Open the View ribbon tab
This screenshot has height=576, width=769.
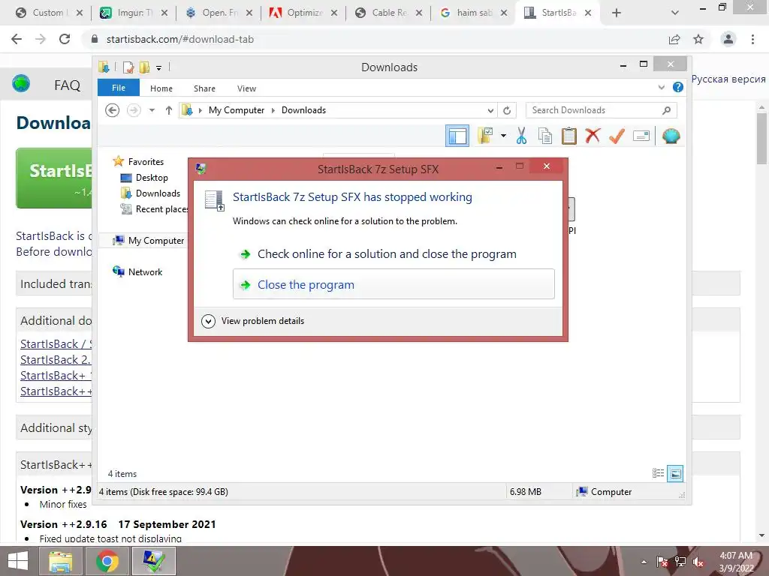point(246,88)
